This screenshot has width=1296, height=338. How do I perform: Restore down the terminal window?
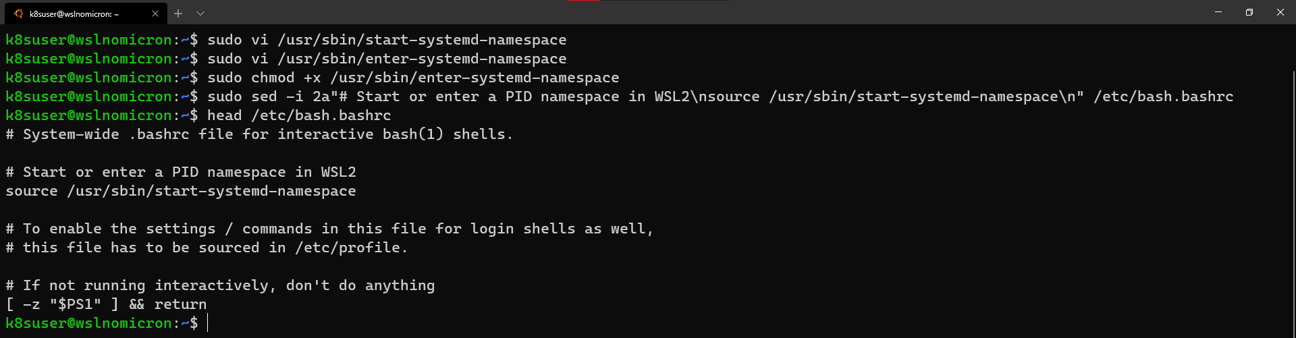(x=1249, y=12)
